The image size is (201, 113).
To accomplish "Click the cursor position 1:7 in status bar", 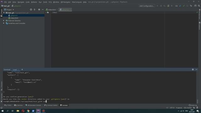I will pos(167,108).
